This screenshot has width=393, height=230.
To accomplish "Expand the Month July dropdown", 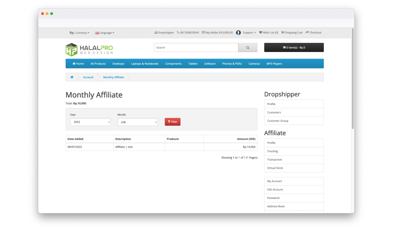I will (x=138, y=122).
